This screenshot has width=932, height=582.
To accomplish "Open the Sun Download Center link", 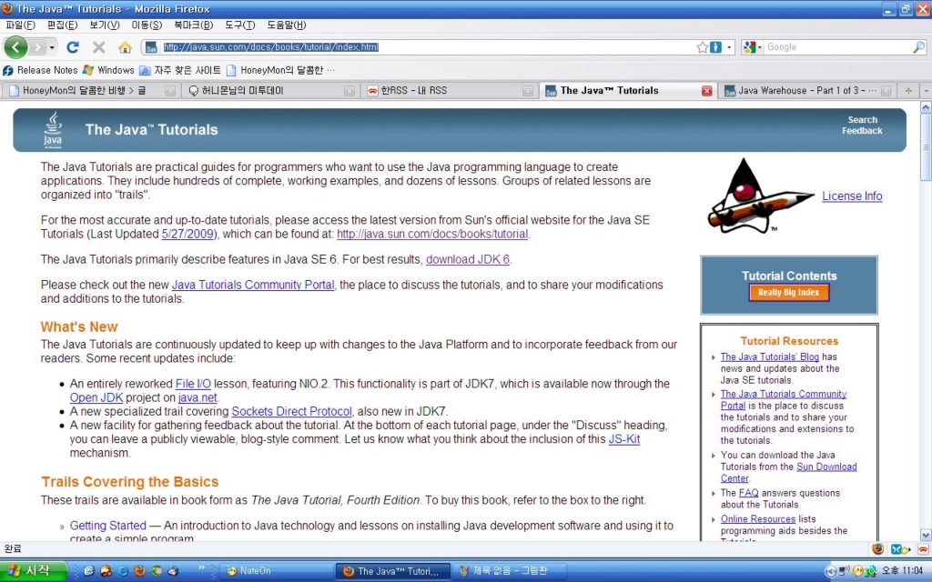I will (x=789, y=472).
